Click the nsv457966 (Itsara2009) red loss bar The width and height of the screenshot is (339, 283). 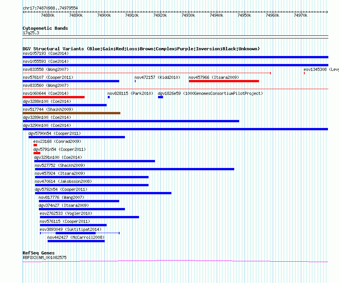tap(224, 81)
